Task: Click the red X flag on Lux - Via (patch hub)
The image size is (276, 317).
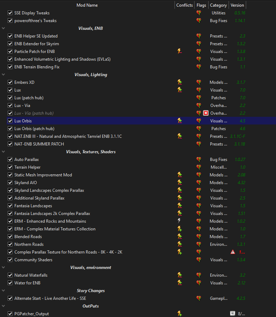Action: point(206,113)
